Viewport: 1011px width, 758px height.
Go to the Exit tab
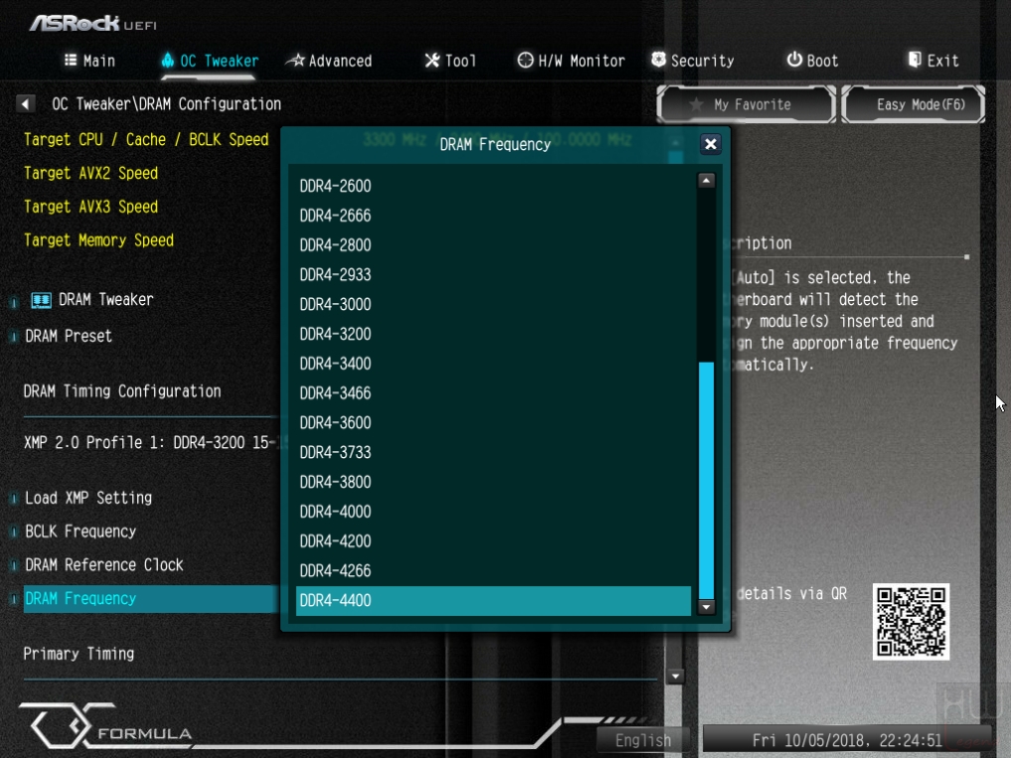[933, 61]
